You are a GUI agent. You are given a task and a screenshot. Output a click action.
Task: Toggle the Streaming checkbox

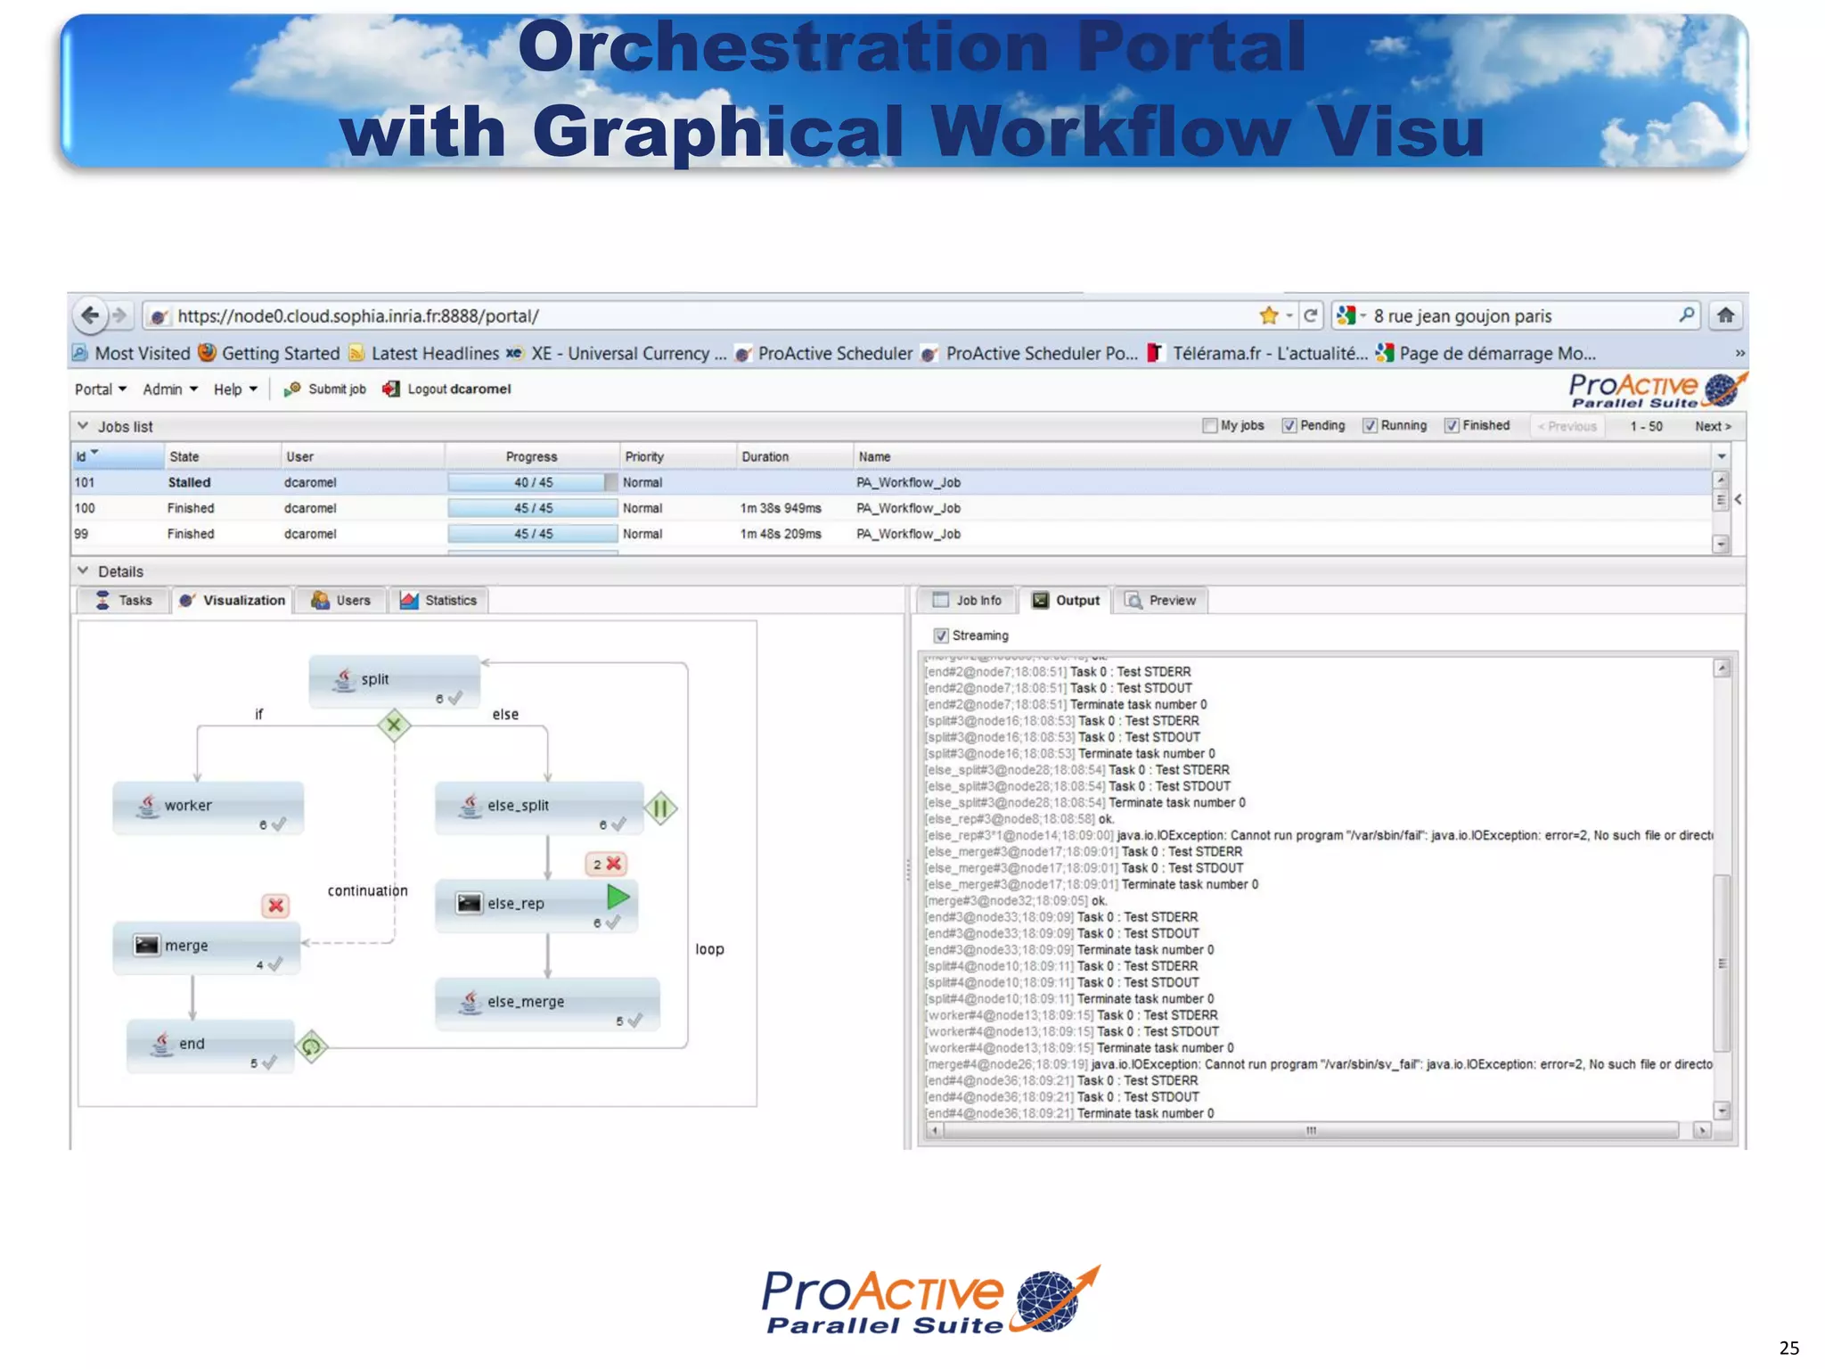(x=941, y=635)
